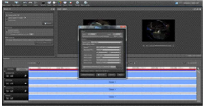This screenshot has height=106, width=203.
Task: Open the top-left dropdown in the dialog's first section
Action: [92, 34]
